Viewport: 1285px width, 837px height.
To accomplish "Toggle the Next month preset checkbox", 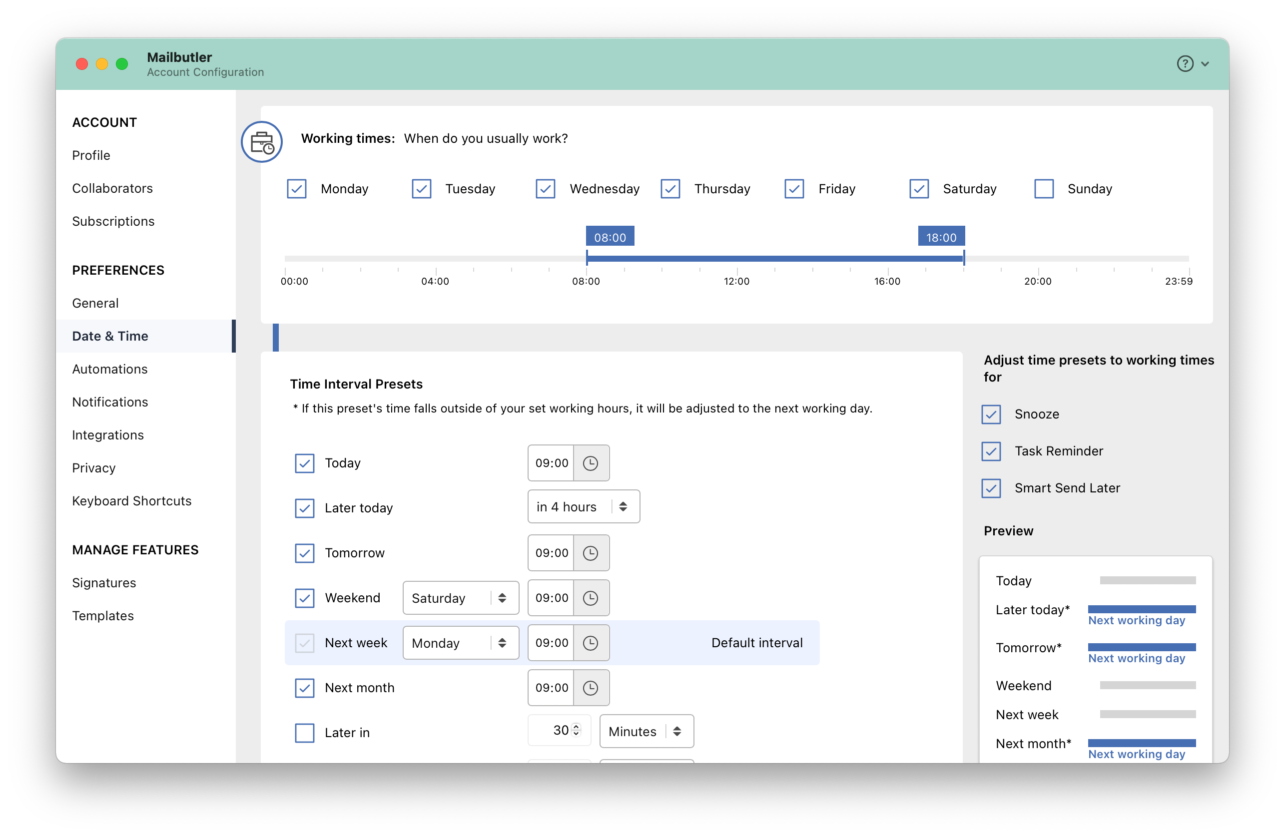I will 305,688.
